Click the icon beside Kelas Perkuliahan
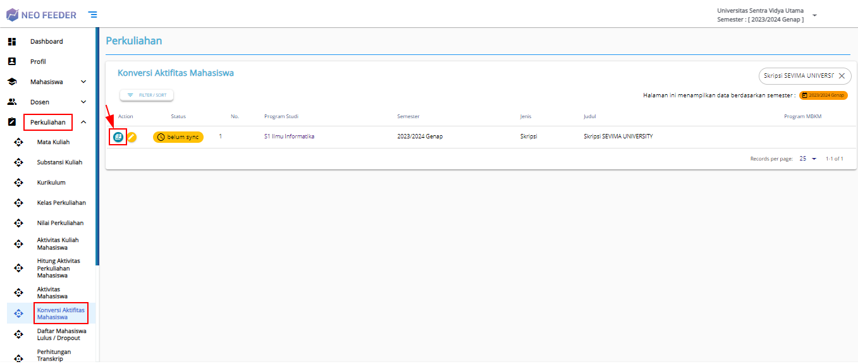The height and width of the screenshot is (364, 858). click(18, 203)
